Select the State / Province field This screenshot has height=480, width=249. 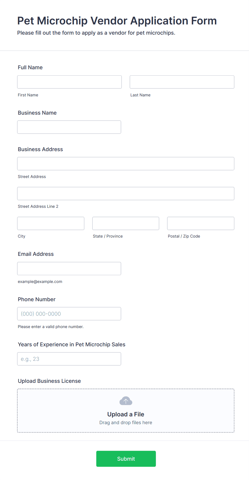126,223
